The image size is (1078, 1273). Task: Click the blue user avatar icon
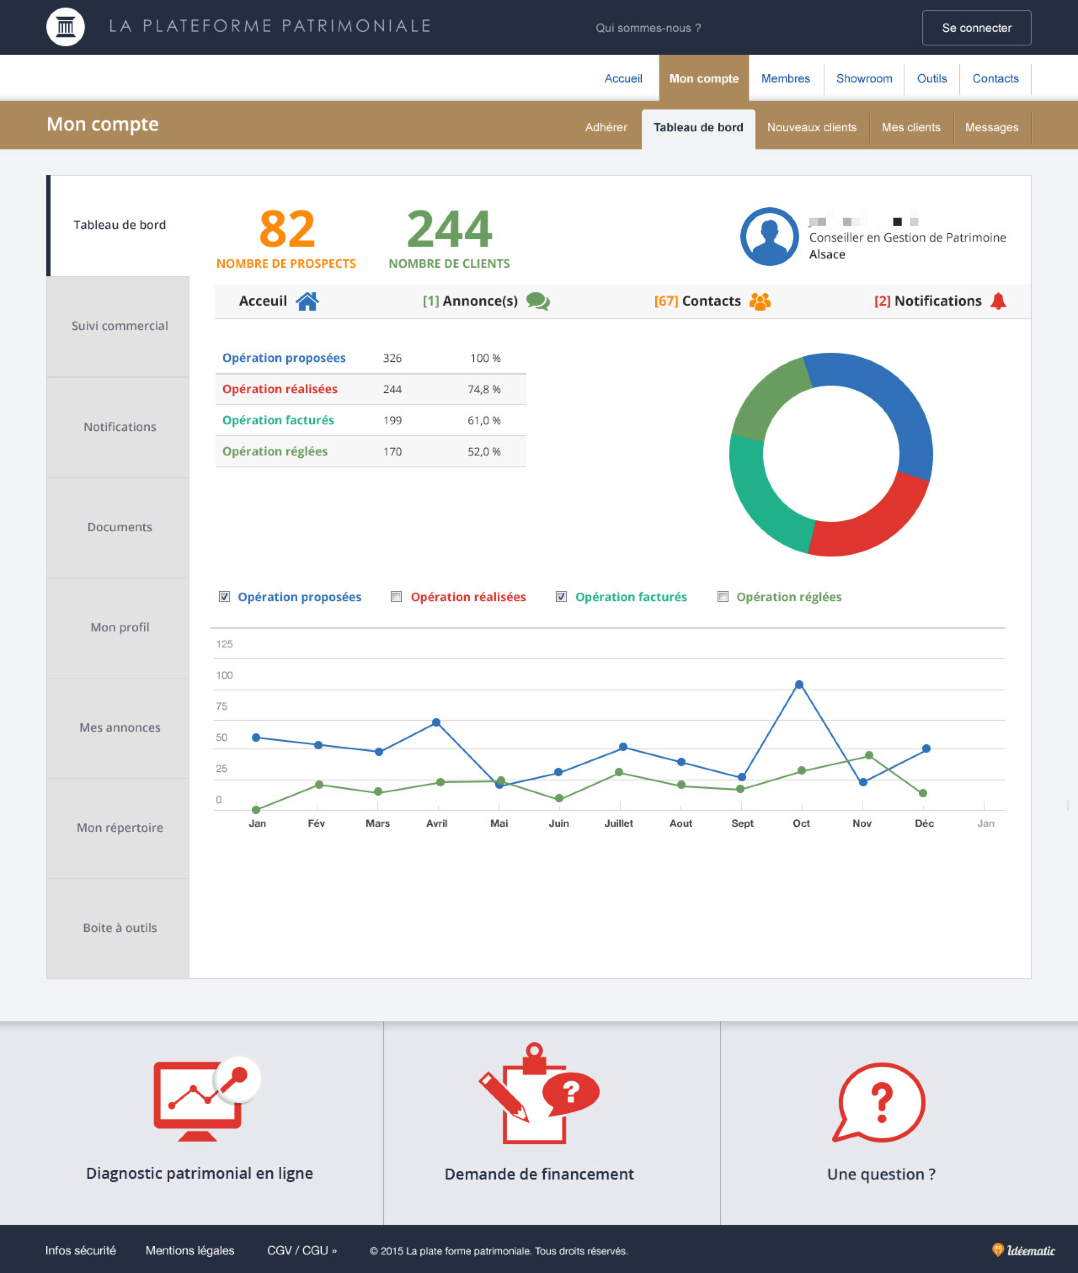point(769,237)
